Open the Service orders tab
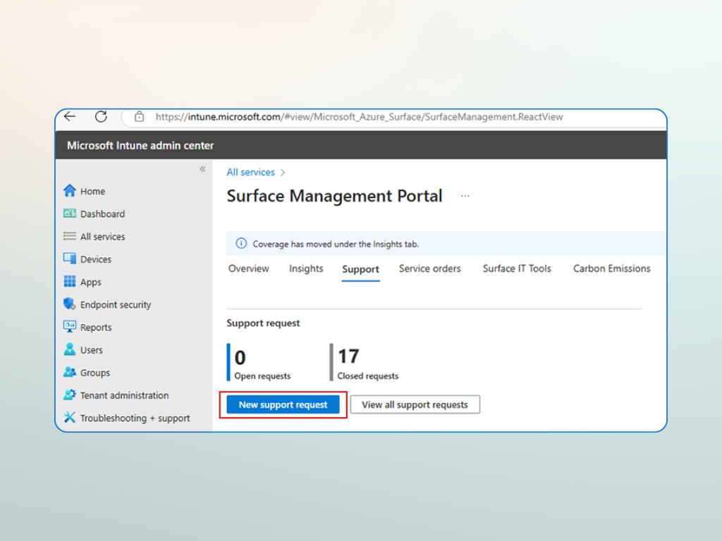 [429, 268]
